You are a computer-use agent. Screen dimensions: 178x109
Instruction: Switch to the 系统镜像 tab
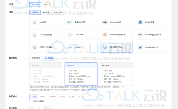pos(46,12)
